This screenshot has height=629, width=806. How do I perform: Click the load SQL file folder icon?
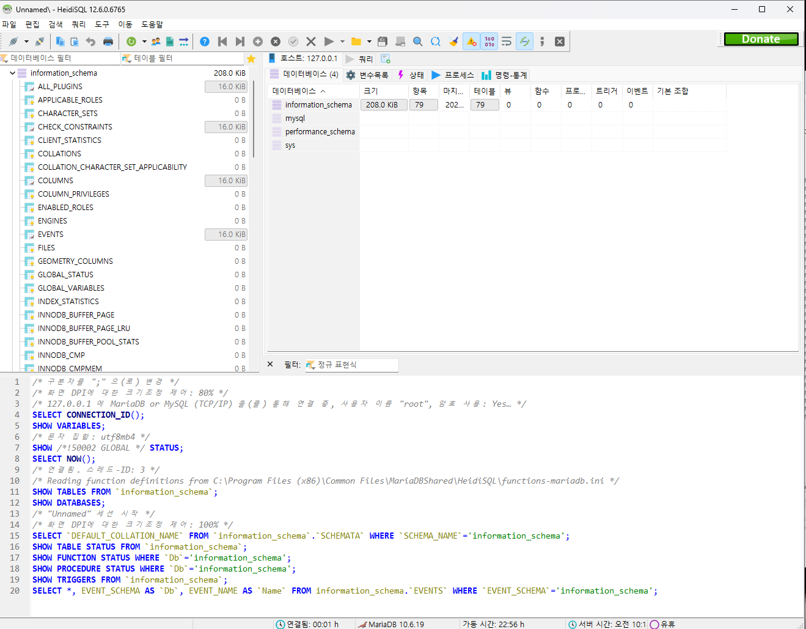(356, 42)
